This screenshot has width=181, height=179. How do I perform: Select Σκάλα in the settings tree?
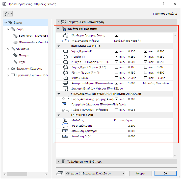(25, 23)
